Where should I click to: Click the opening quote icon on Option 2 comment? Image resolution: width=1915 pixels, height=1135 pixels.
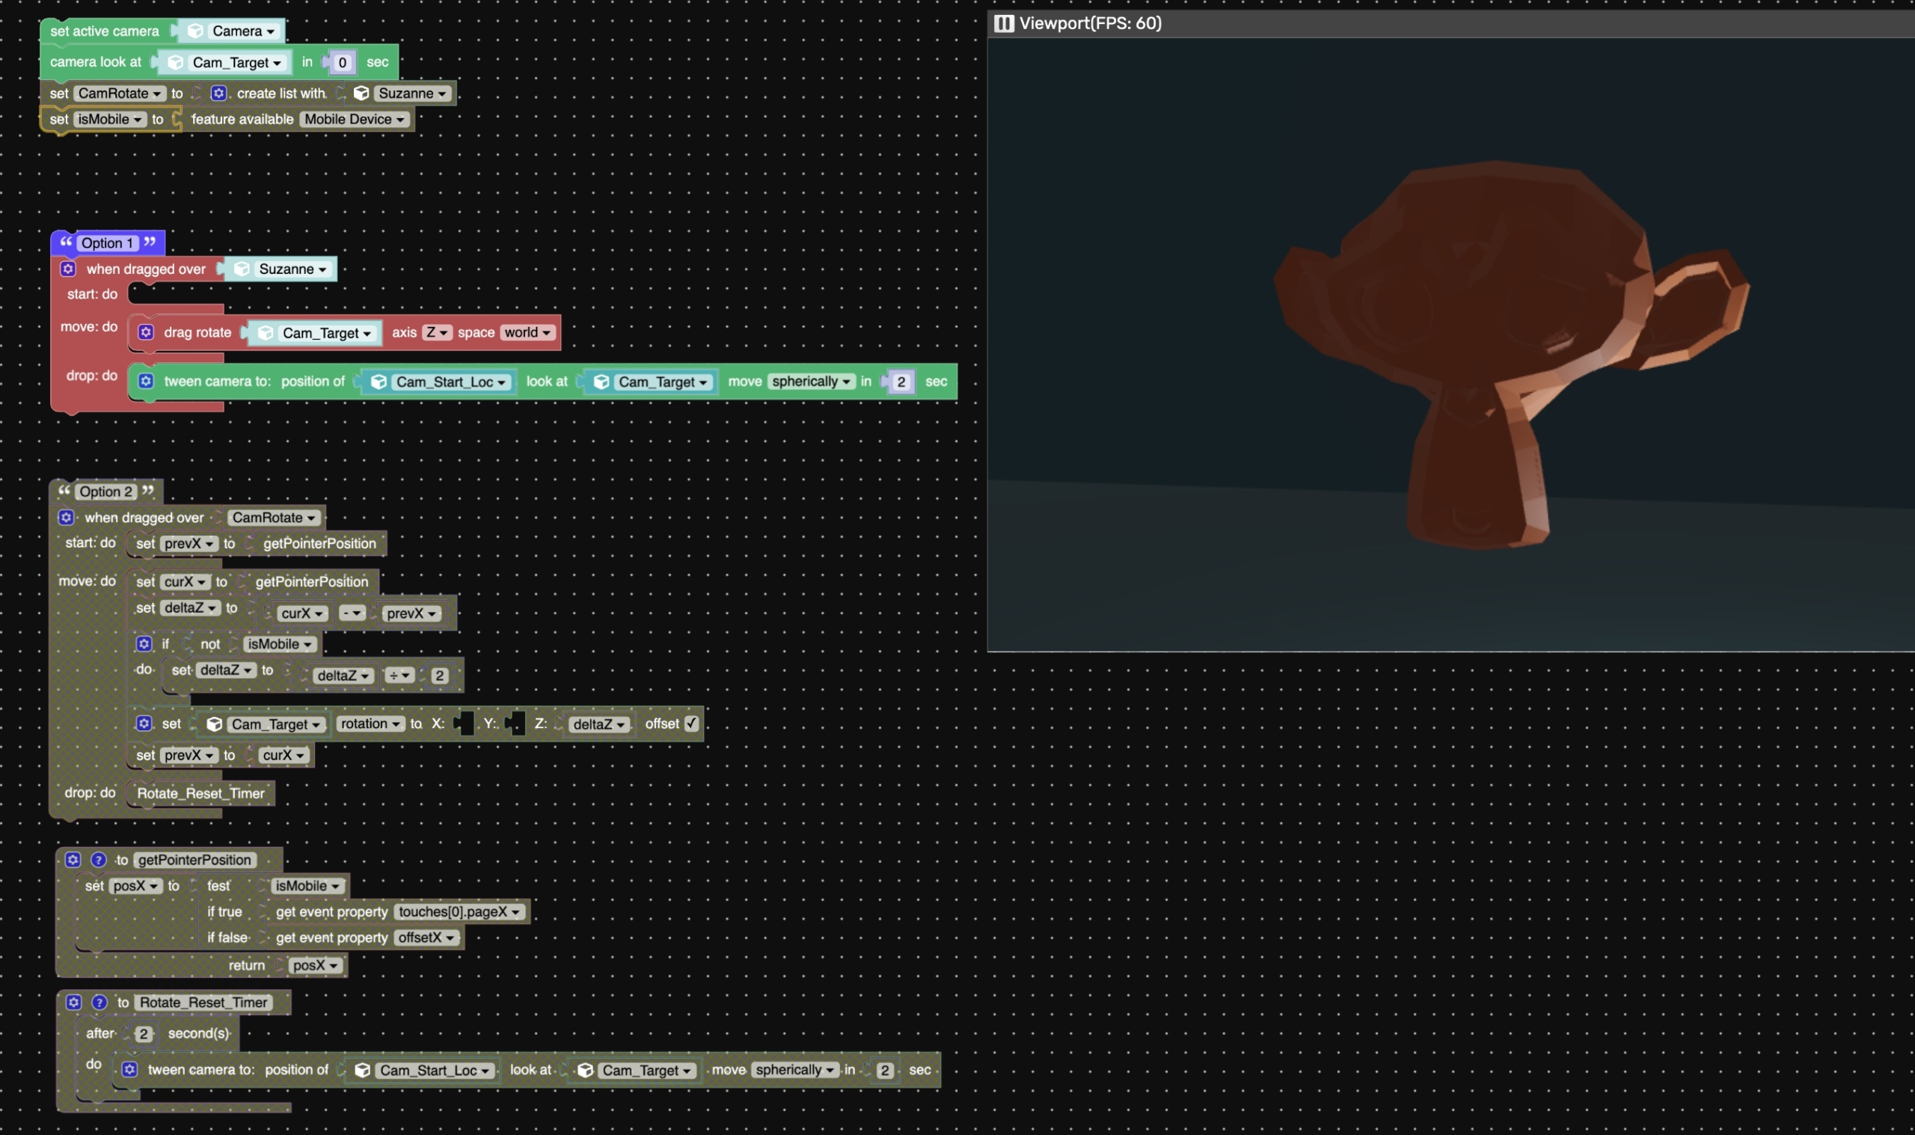(64, 490)
